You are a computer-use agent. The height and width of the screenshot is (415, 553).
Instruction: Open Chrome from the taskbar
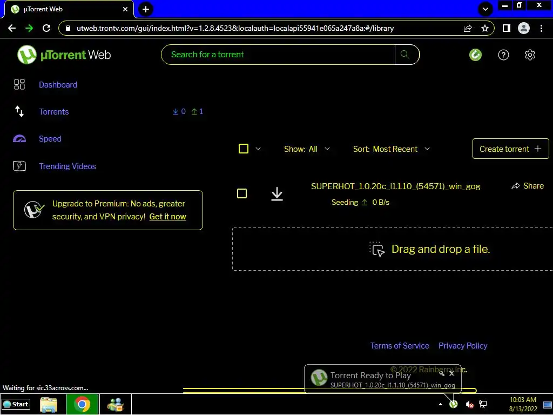coord(82,404)
